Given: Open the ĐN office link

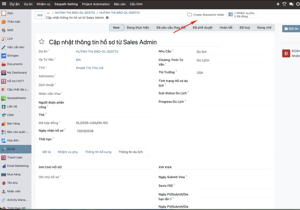Looking at the screenshot, I should pos(78,60).
